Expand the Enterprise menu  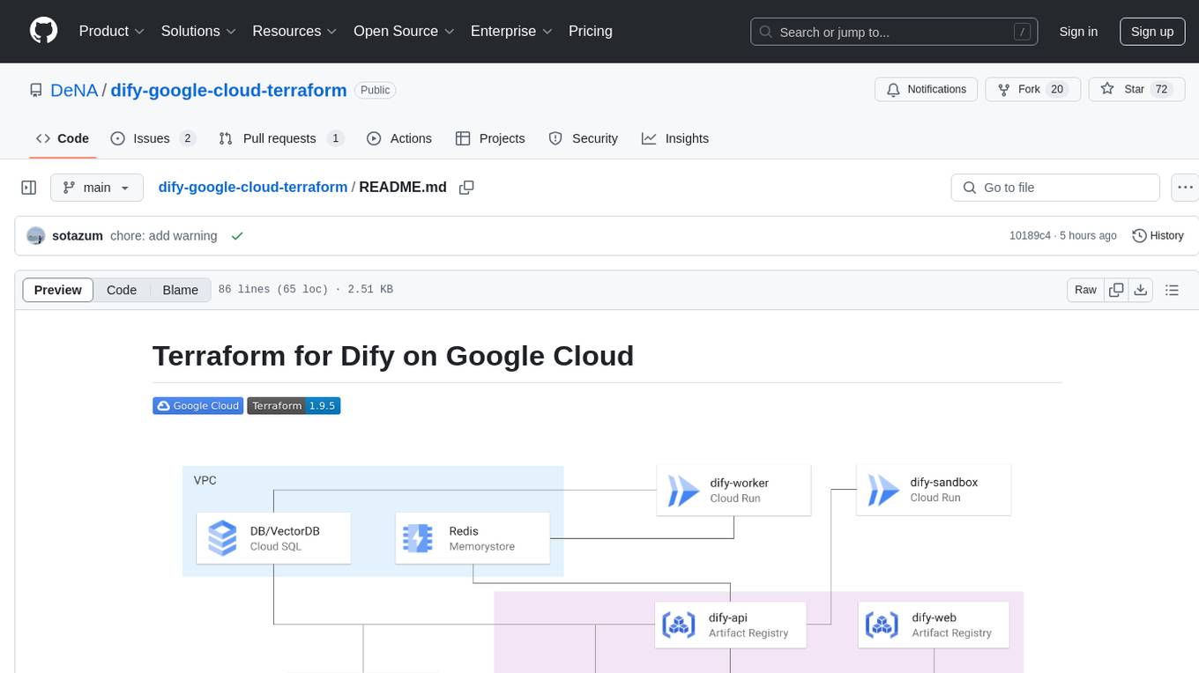[x=511, y=31]
